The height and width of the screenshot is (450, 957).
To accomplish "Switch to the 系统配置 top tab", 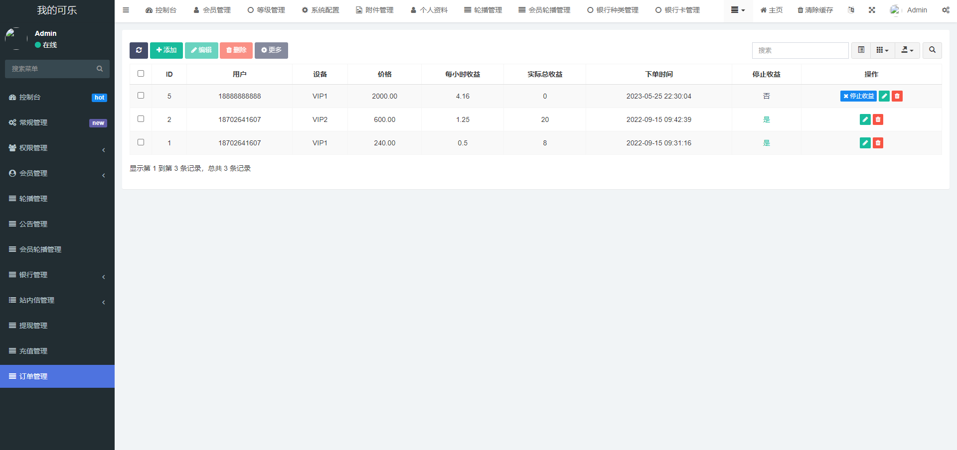I will click(320, 10).
